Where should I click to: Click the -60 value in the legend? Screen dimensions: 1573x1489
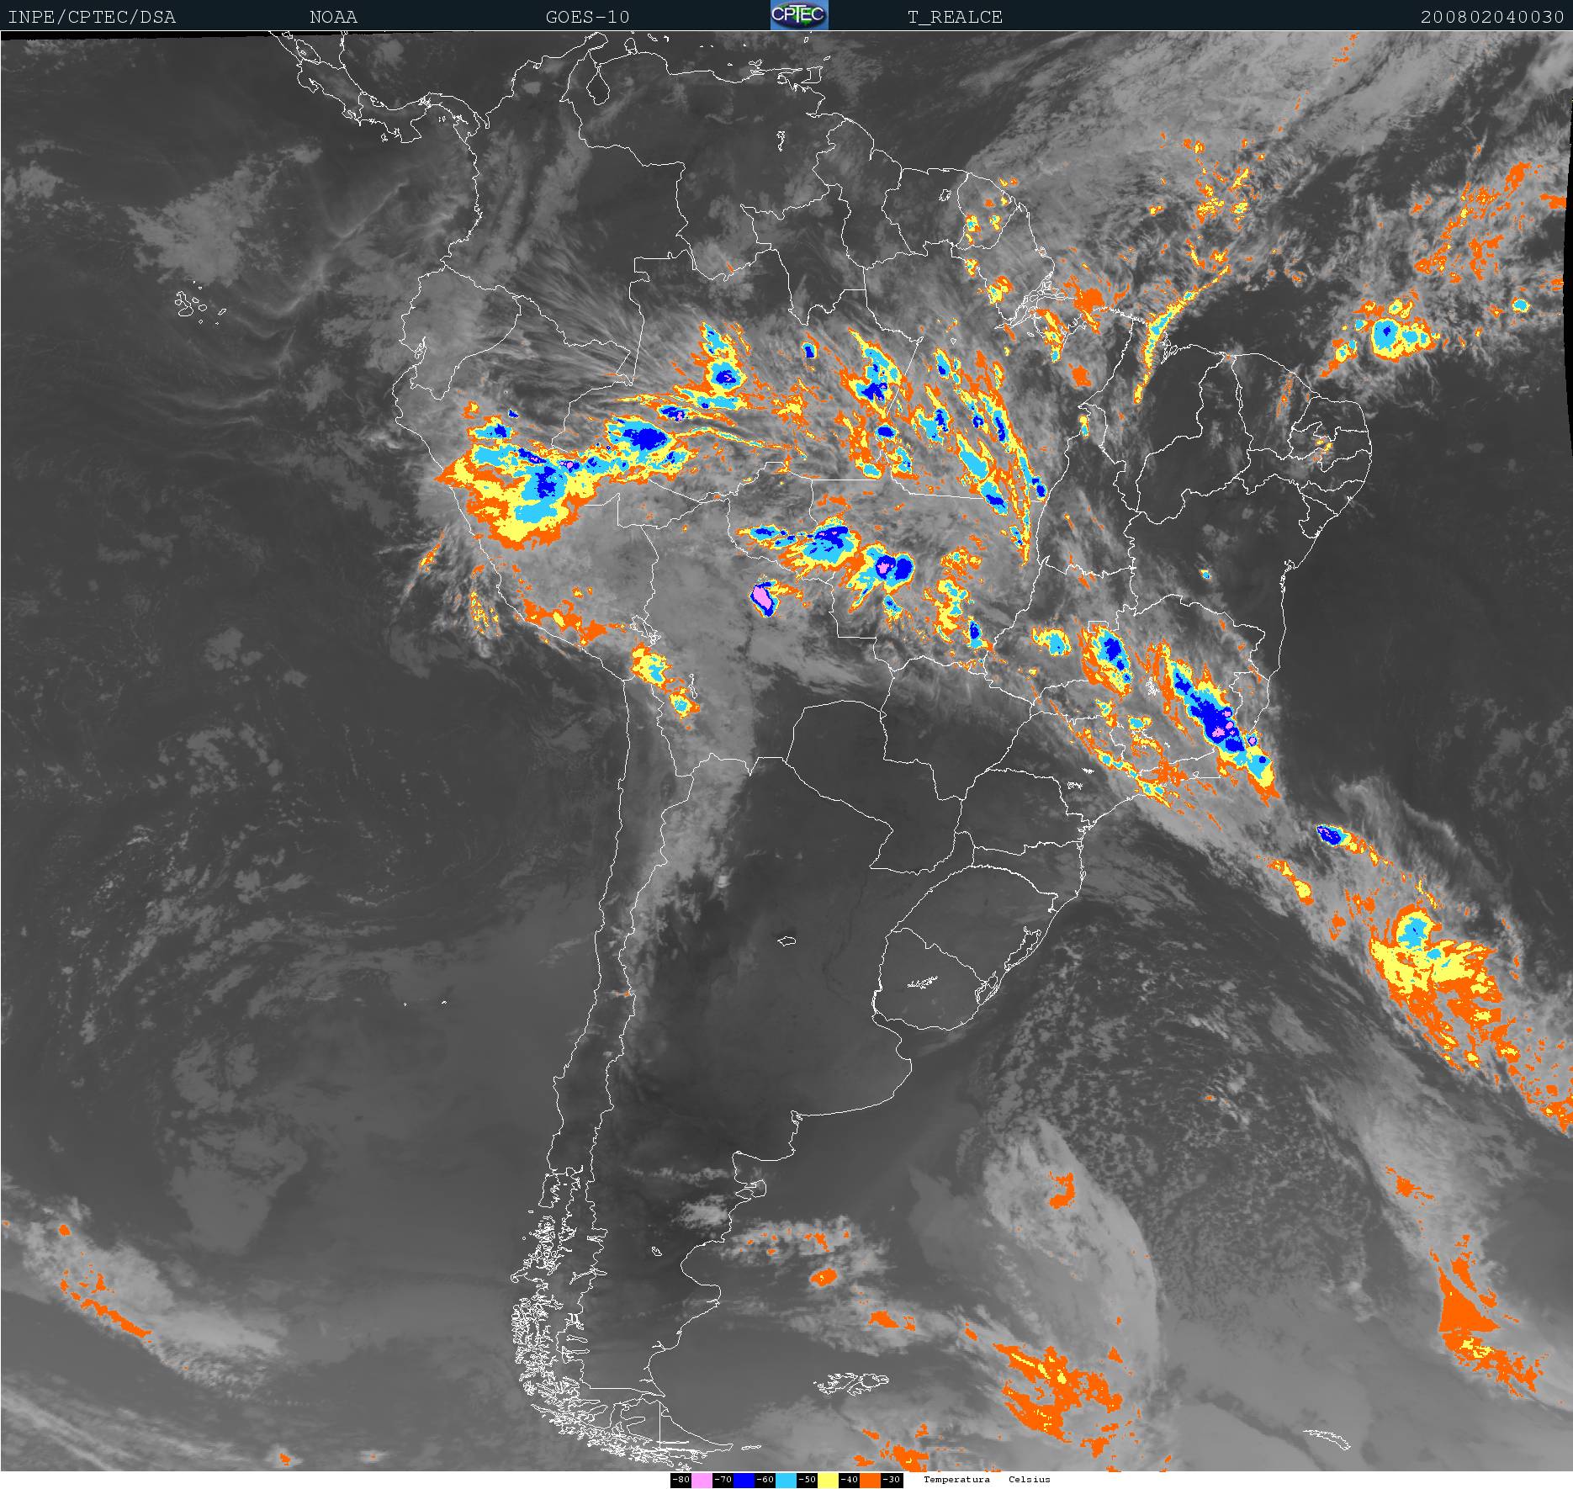pyautogui.click(x=765, y=1480)
